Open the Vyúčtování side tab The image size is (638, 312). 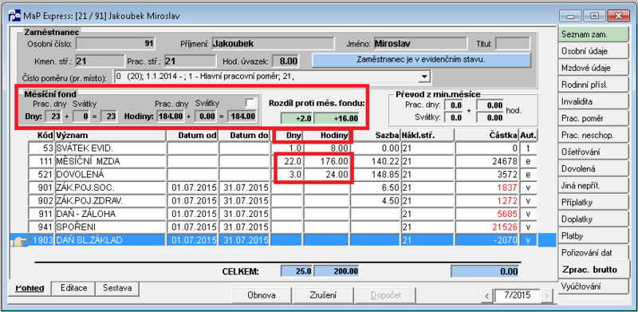coord(593,286)
